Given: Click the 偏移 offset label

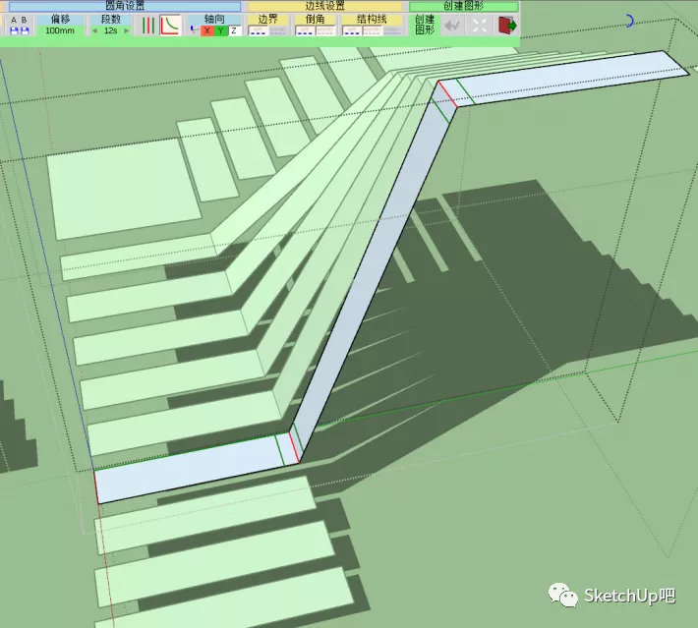Looking at the screenshot, I should point(60,19).
